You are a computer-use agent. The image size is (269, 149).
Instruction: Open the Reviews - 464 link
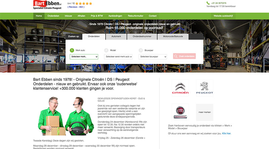pos(76,7)
